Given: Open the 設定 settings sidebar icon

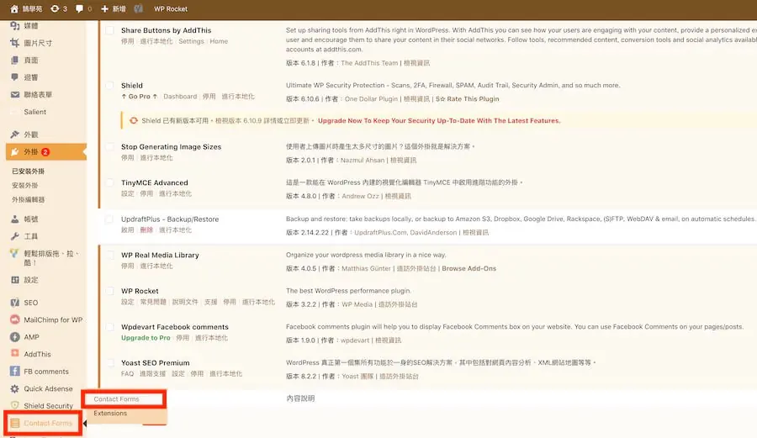Looking at the screenshot, I should coord(15,280).
